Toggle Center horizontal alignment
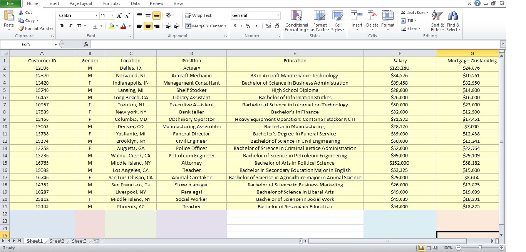The height and width of the screenshot is (252, 526). coord(148,26)
